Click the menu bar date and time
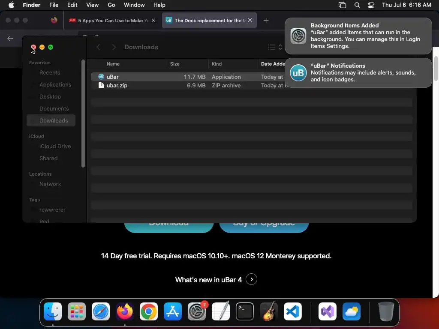The height and width of the screenshot is (329, 439). 406,5
